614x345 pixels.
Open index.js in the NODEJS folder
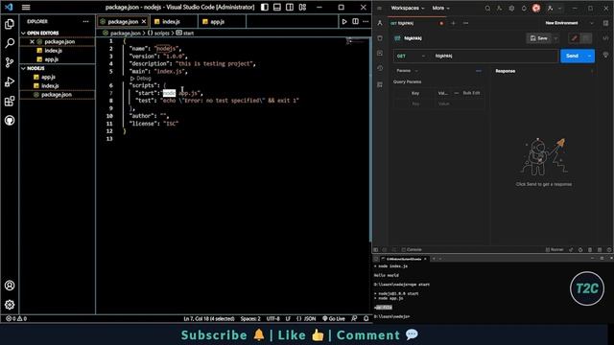tap(50, 85)
